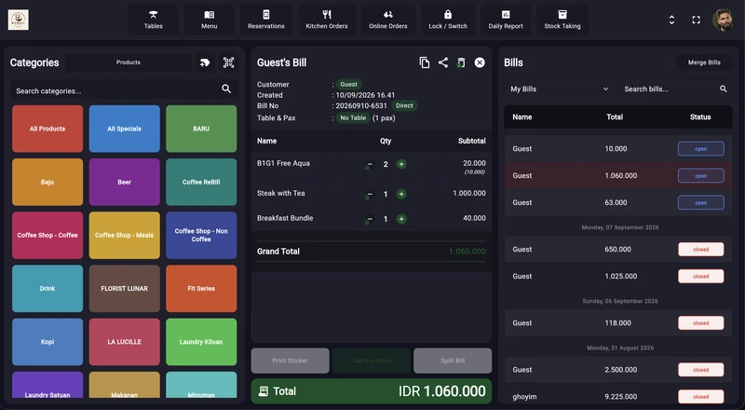Viewport: 745px width, 410px height.
Task: Open closed Guest bill of 650.000
Action: click(x=618, y=249)
